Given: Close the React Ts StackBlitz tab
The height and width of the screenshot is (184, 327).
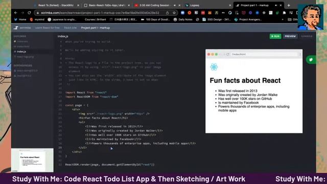Looking at the screenshot, I should pos(78,6).
